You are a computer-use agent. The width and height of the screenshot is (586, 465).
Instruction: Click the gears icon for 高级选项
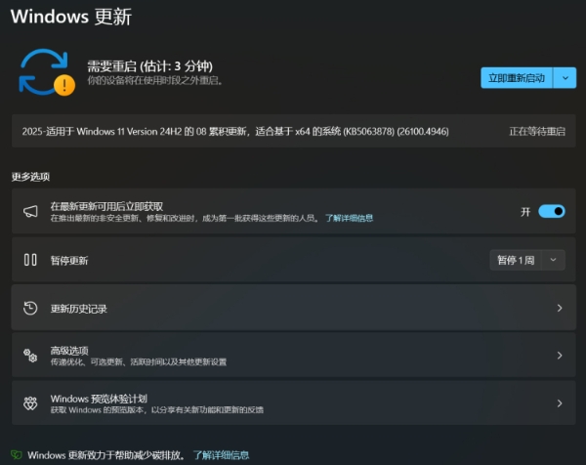coord(30,356)
